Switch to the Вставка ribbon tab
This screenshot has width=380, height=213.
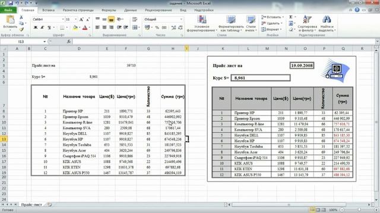coord(48,10)
